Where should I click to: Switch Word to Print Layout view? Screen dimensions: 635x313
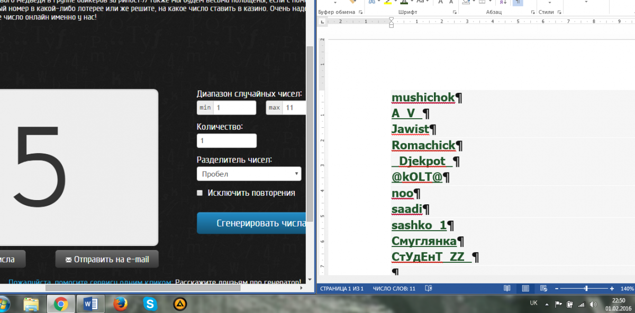(525, 289)
